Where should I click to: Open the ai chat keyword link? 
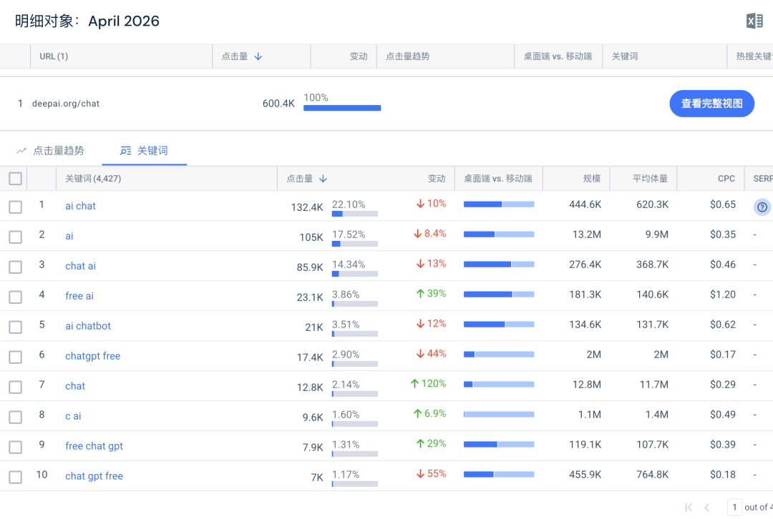coord(80,207)
